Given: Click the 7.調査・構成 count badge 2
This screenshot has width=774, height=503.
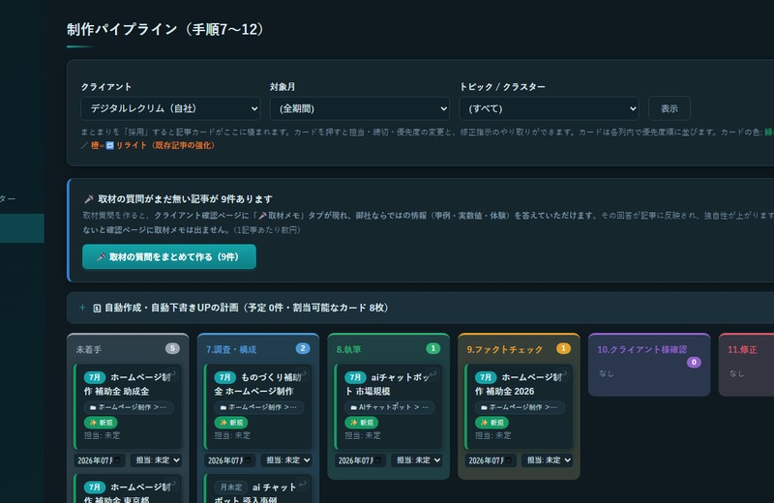Looking at the screenshot, I should pos(303,348).
